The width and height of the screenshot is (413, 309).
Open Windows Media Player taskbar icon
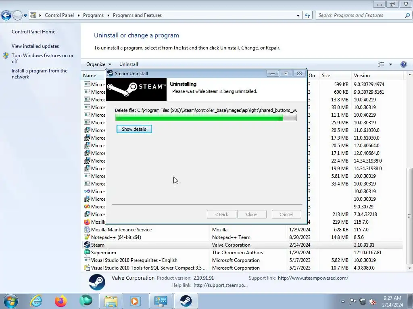point(136,301)
